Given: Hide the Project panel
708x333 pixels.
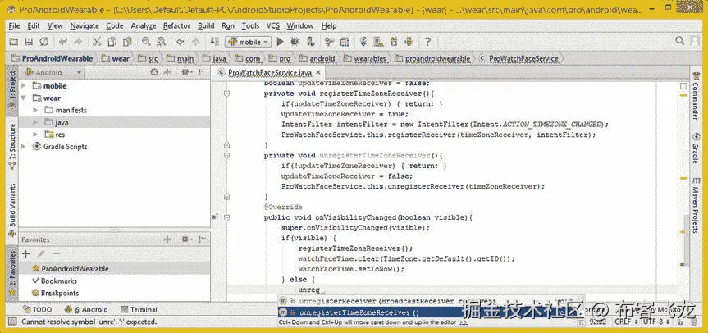Looking at the screenshot, I should point(202,72).
